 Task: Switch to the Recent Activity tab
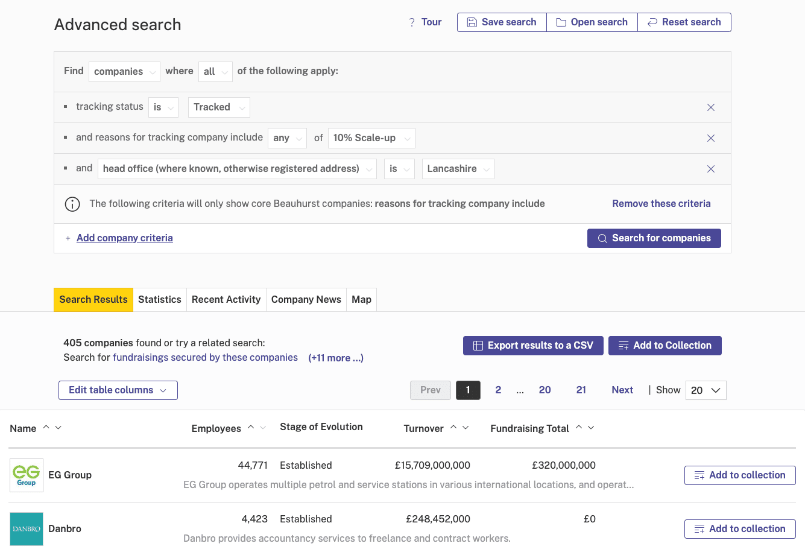point(226,300)
